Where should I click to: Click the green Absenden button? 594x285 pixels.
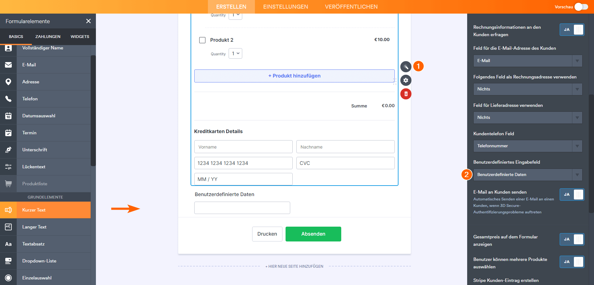313,234
